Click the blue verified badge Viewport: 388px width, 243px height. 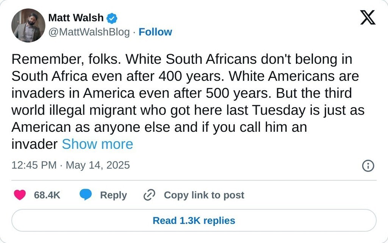tap(111, 18)
